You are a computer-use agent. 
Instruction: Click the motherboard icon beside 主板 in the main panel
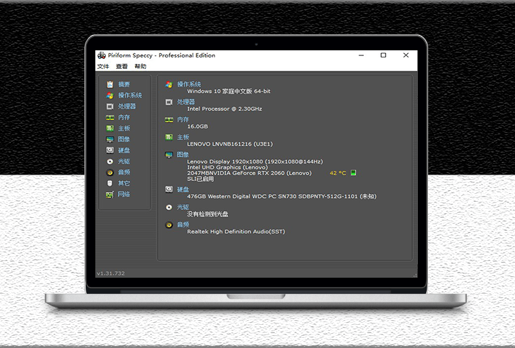pos(169,137)
